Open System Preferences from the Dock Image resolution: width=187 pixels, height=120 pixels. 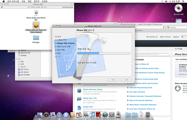(x=112, y=115)
